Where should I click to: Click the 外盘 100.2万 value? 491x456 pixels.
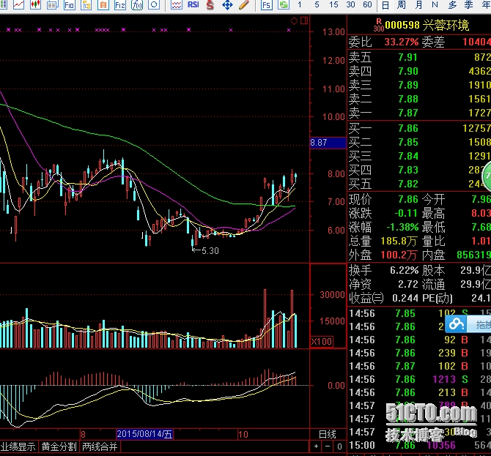399,255
